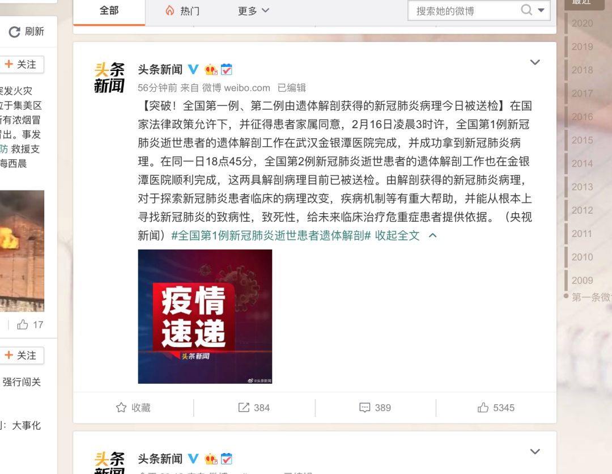The image size is (612, 474).
Task: Switch to the 全部 tab
Action: point(109,11)
